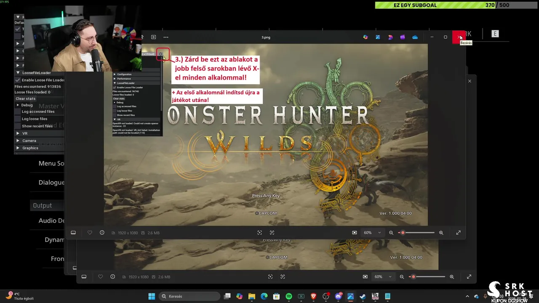Open the rear window 60% zoom dropdown
Image resolution: width=539 pixels, height=303 pixels.
point(383,277)
